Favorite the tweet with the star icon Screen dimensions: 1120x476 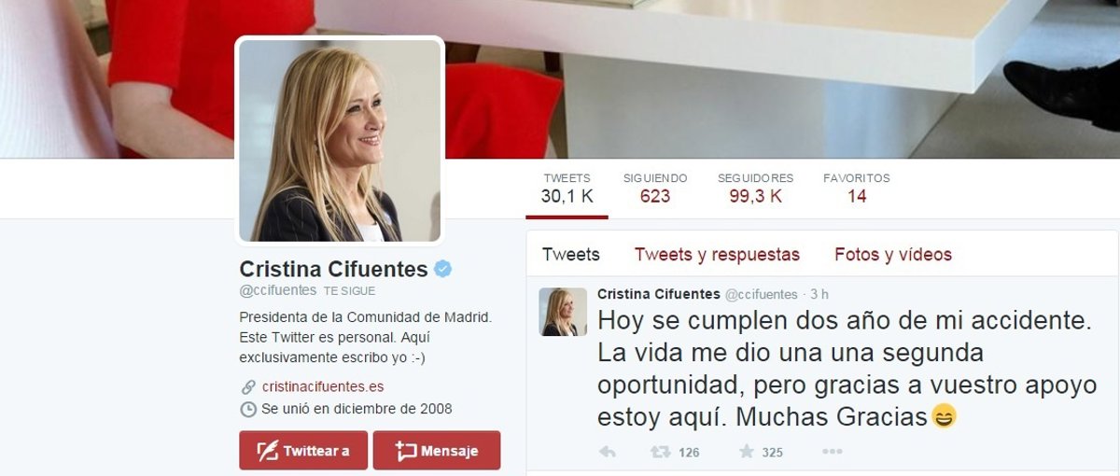coord(747,452)
